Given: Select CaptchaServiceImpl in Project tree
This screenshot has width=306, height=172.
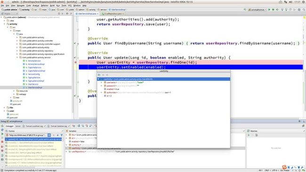Looking at the screenshot, I should point(37,70).
